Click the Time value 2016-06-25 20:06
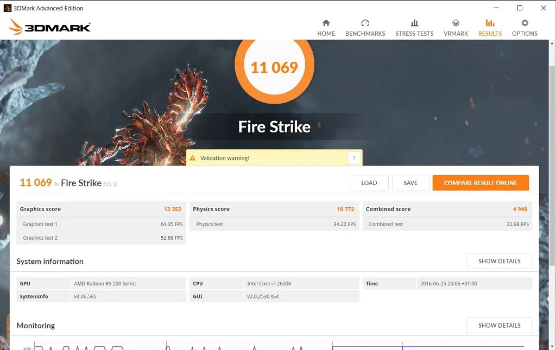 448,283
